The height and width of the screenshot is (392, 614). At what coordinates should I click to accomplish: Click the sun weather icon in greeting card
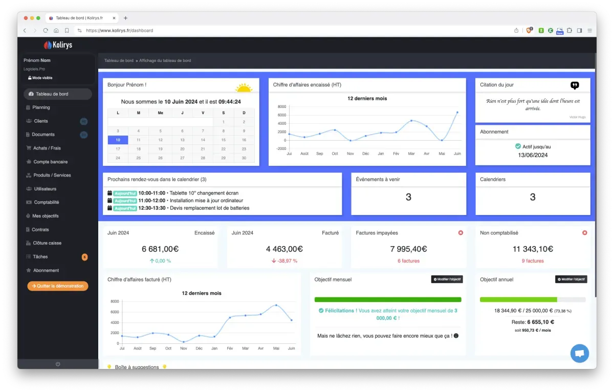[x=244, y=88]
